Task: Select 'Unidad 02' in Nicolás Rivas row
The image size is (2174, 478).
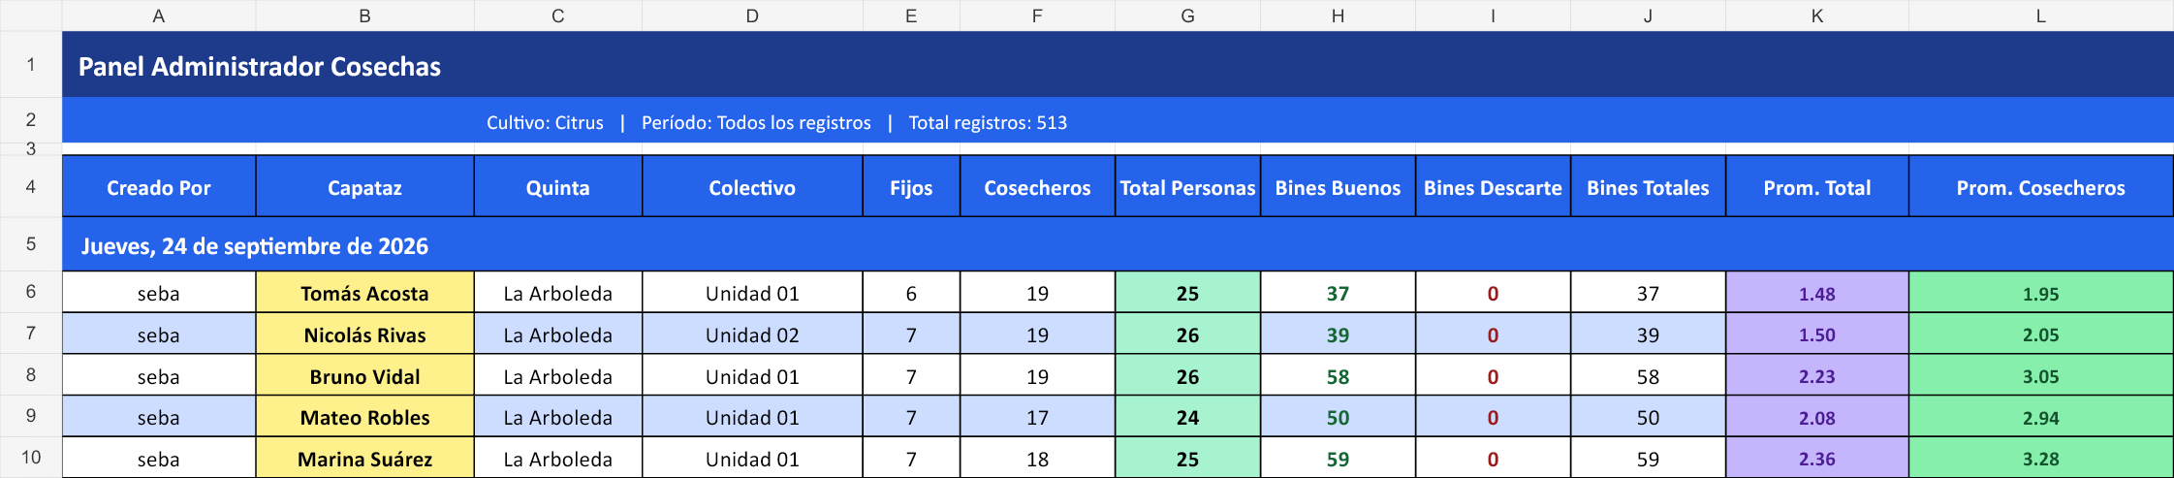Action: (752, 335)
